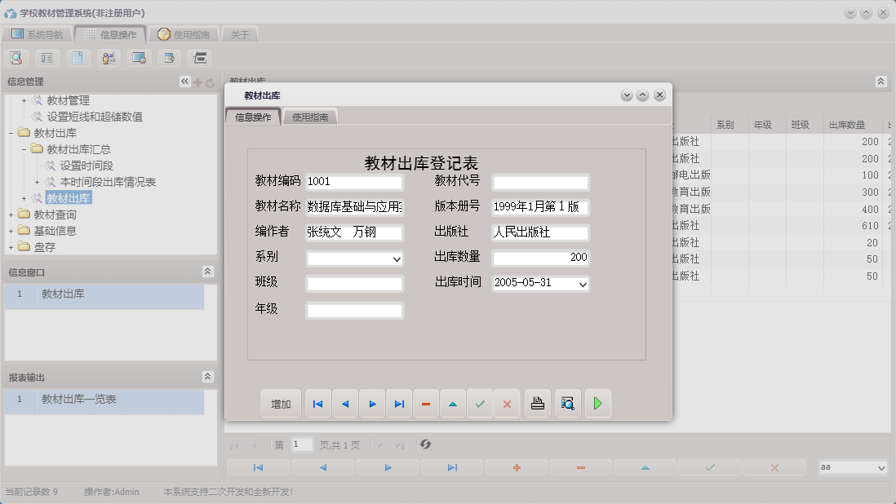Click the 增加 button in the dialog
Image resolution: width=896 pixels, height=504 pixels.
280,402
